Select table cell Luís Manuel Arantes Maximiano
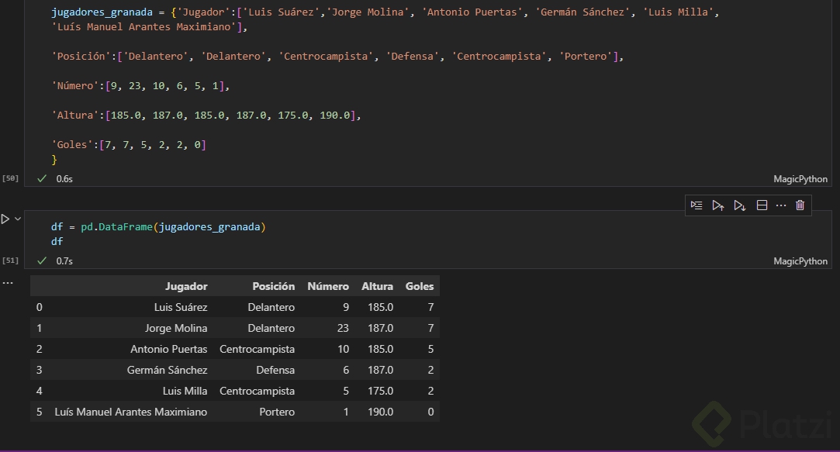 pos(131,412)
